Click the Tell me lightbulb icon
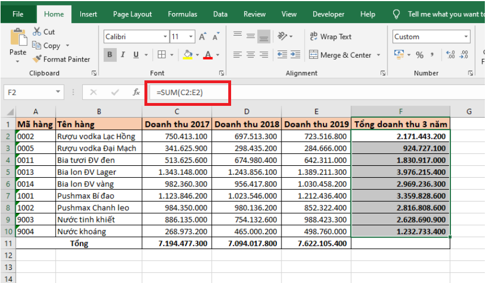The image size is (486, 283). (x=396, y=14)
